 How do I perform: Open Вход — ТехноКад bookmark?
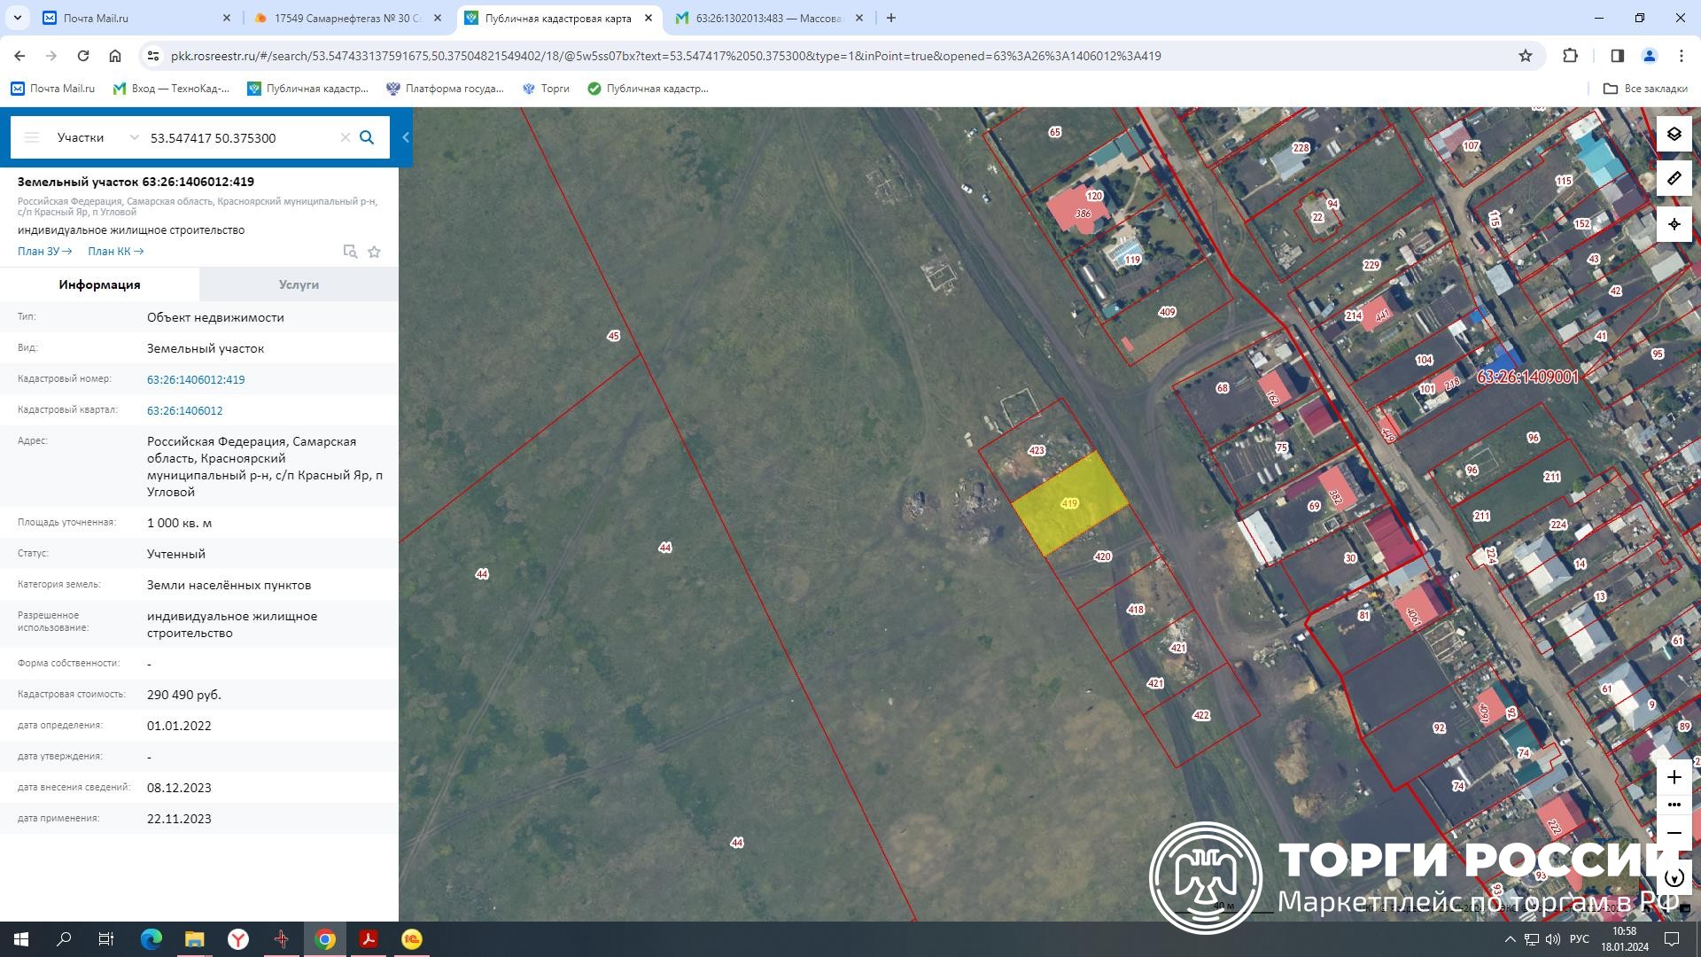click(x=171, y=89)
